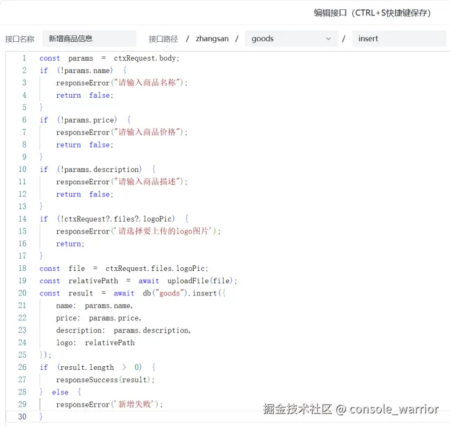Click logo: relativePath on line 24

pos(95,343)
